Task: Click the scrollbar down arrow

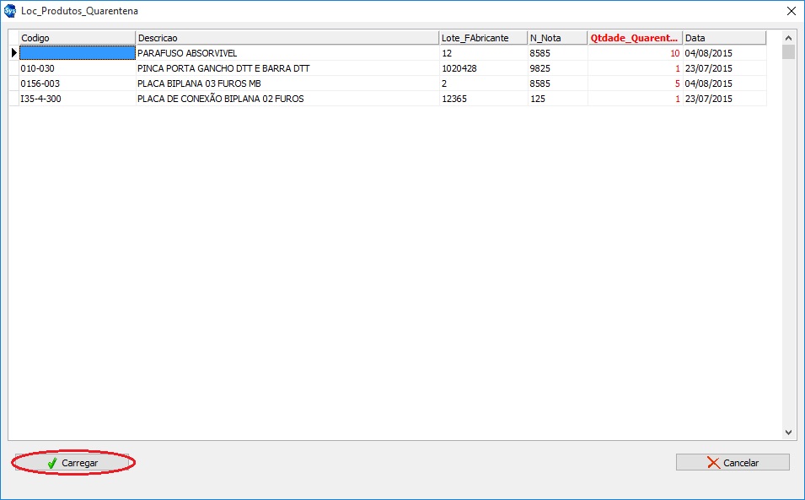Action: click(788, 433)
